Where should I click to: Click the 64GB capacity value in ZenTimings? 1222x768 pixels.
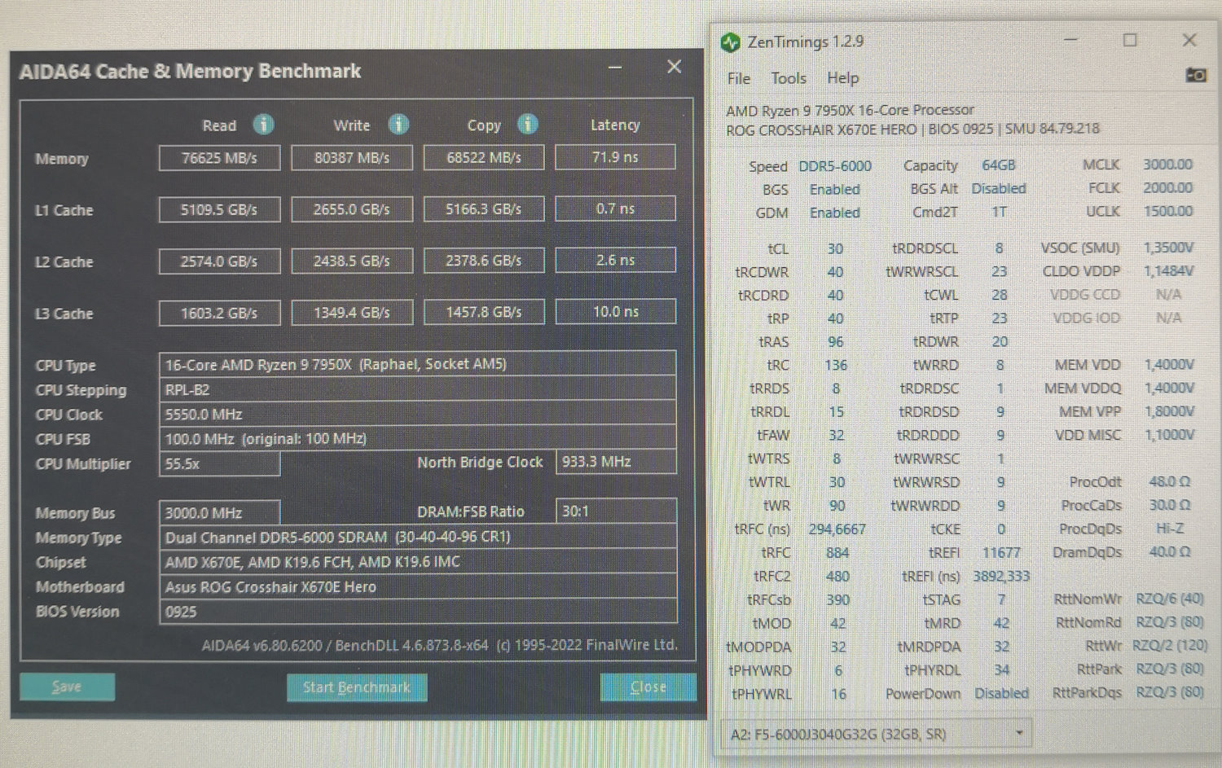pyautogui.click(x=999, y=165)
